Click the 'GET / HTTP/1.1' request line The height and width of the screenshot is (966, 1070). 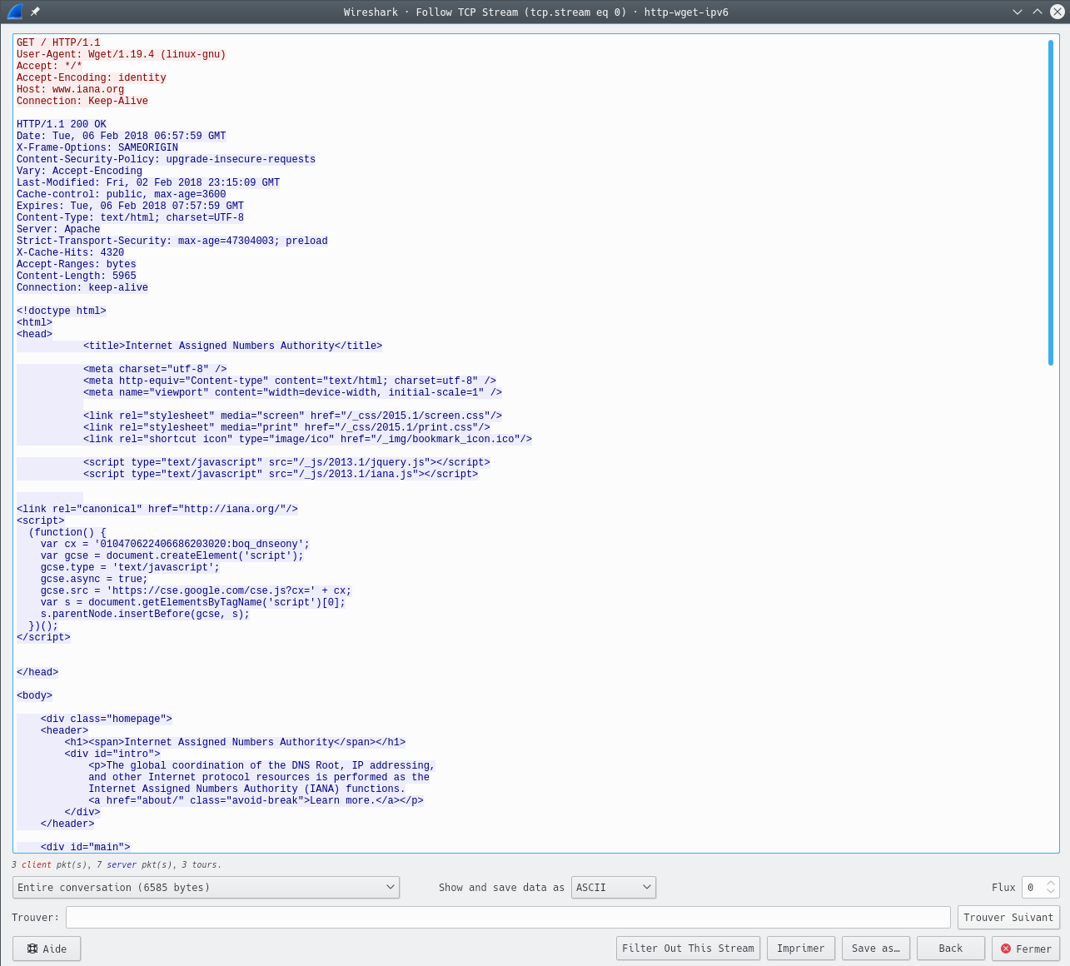(58, 42)
